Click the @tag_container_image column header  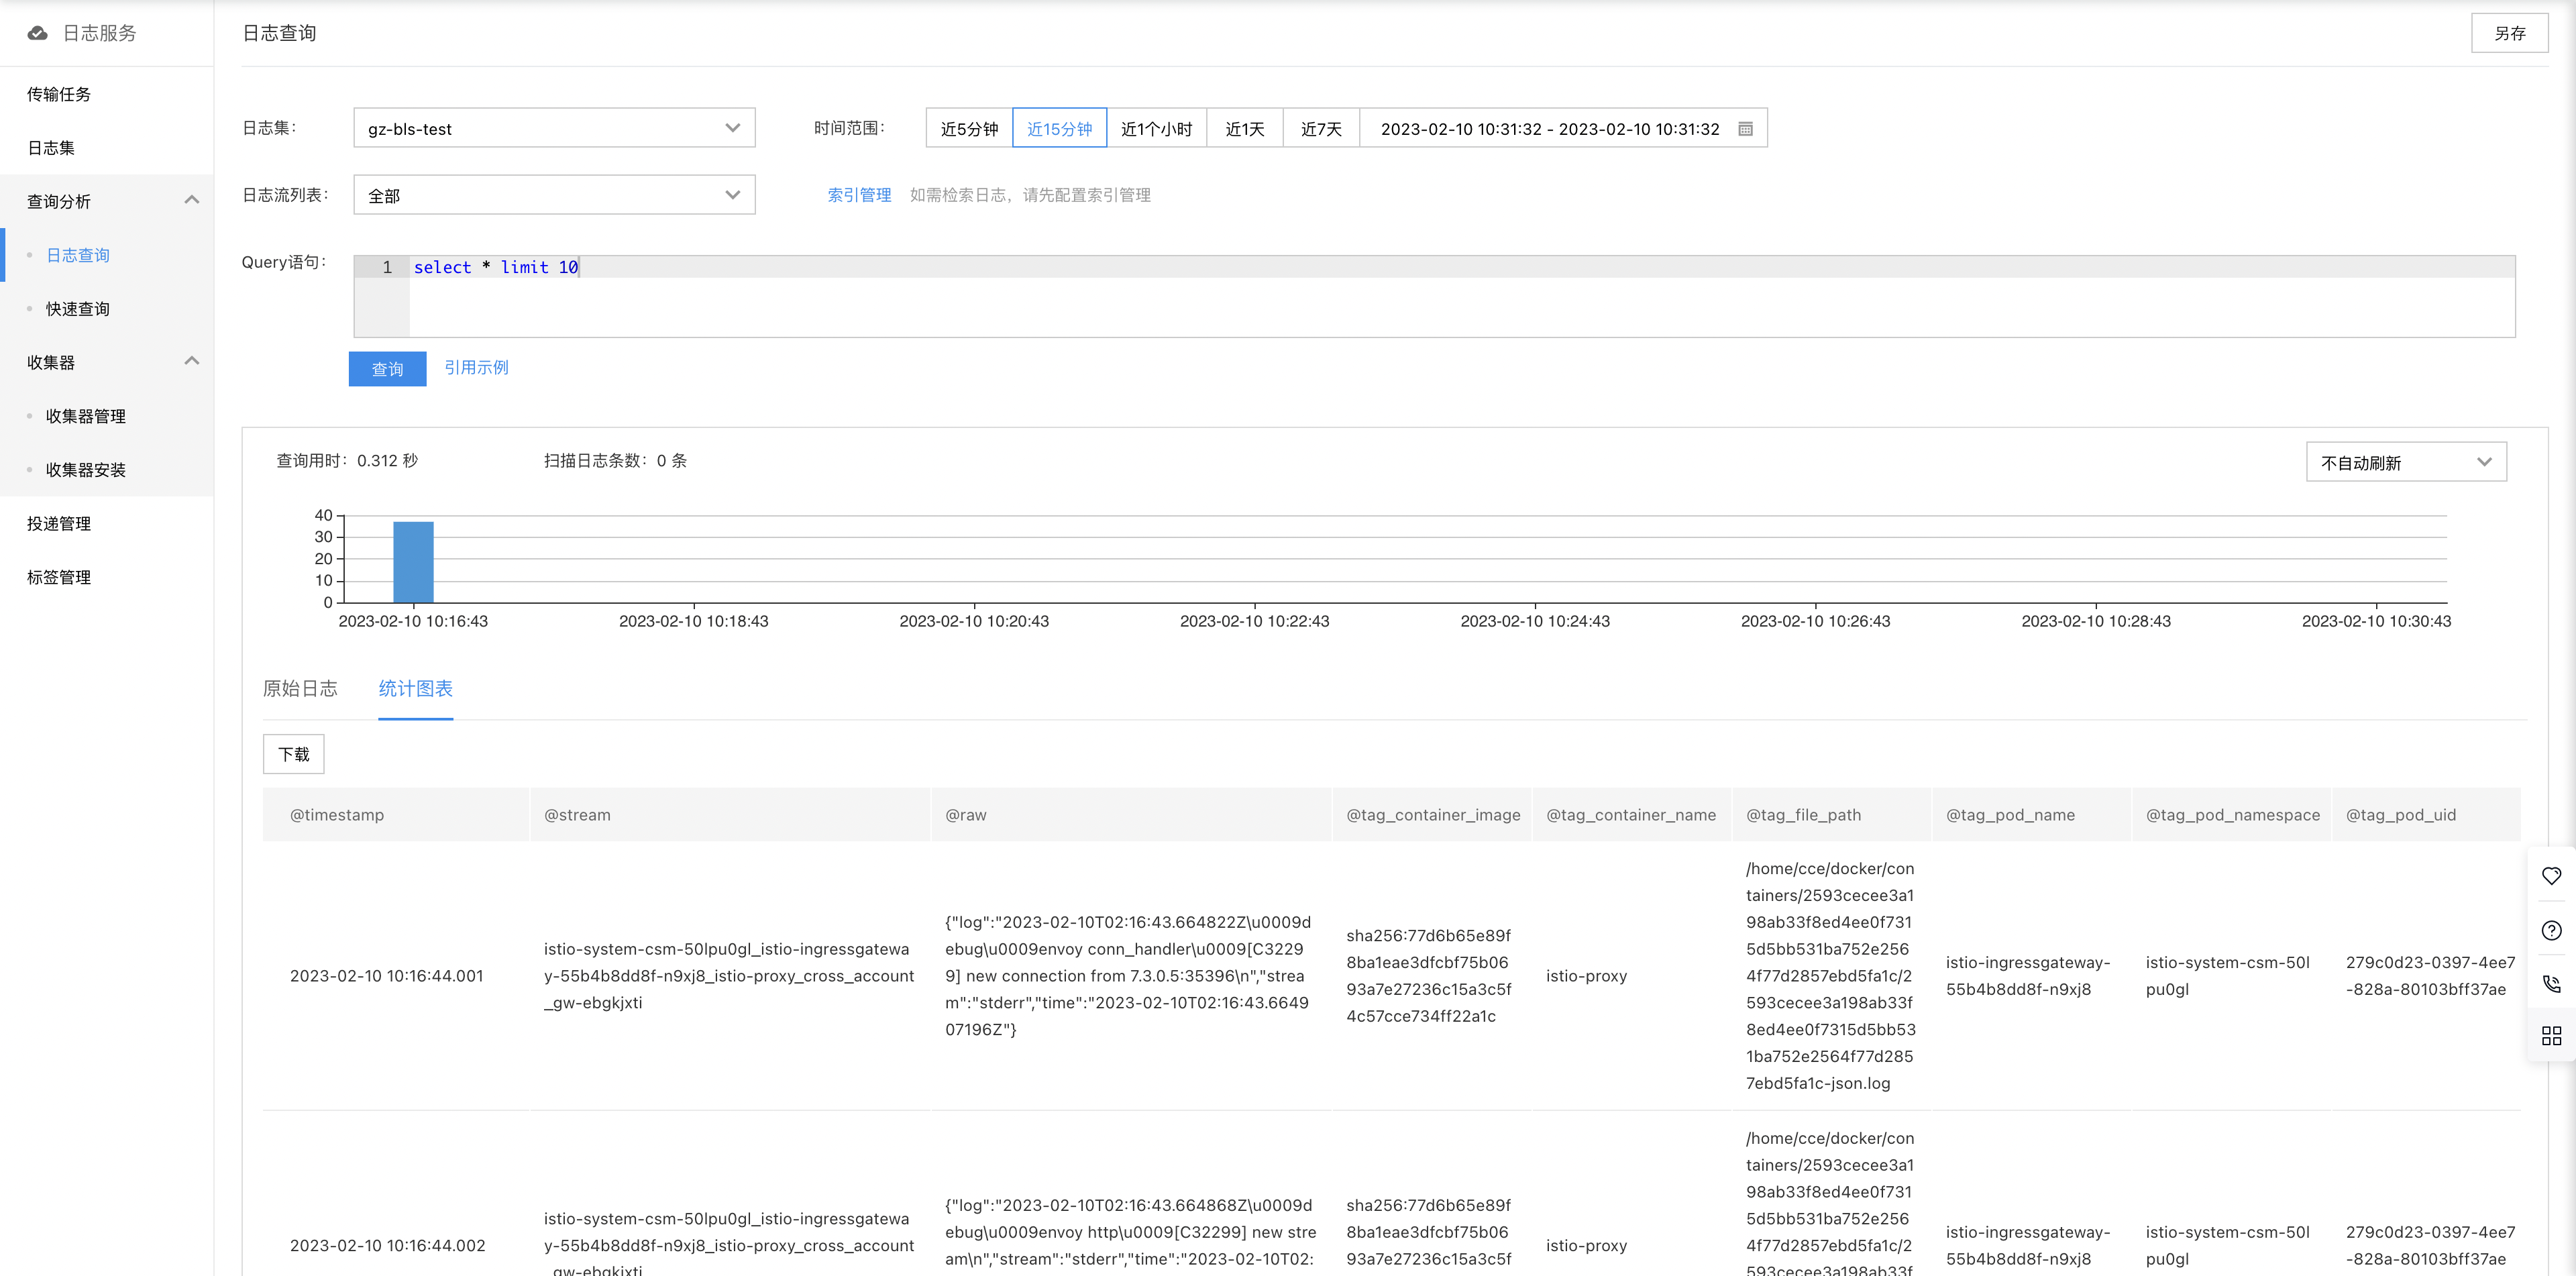1433,815
